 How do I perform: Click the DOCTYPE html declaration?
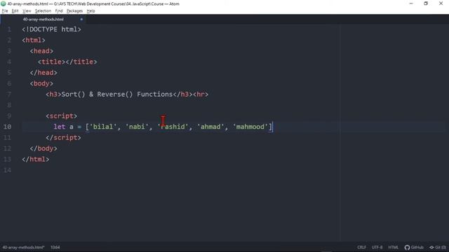pyautogui.click(x=51, y=29)
